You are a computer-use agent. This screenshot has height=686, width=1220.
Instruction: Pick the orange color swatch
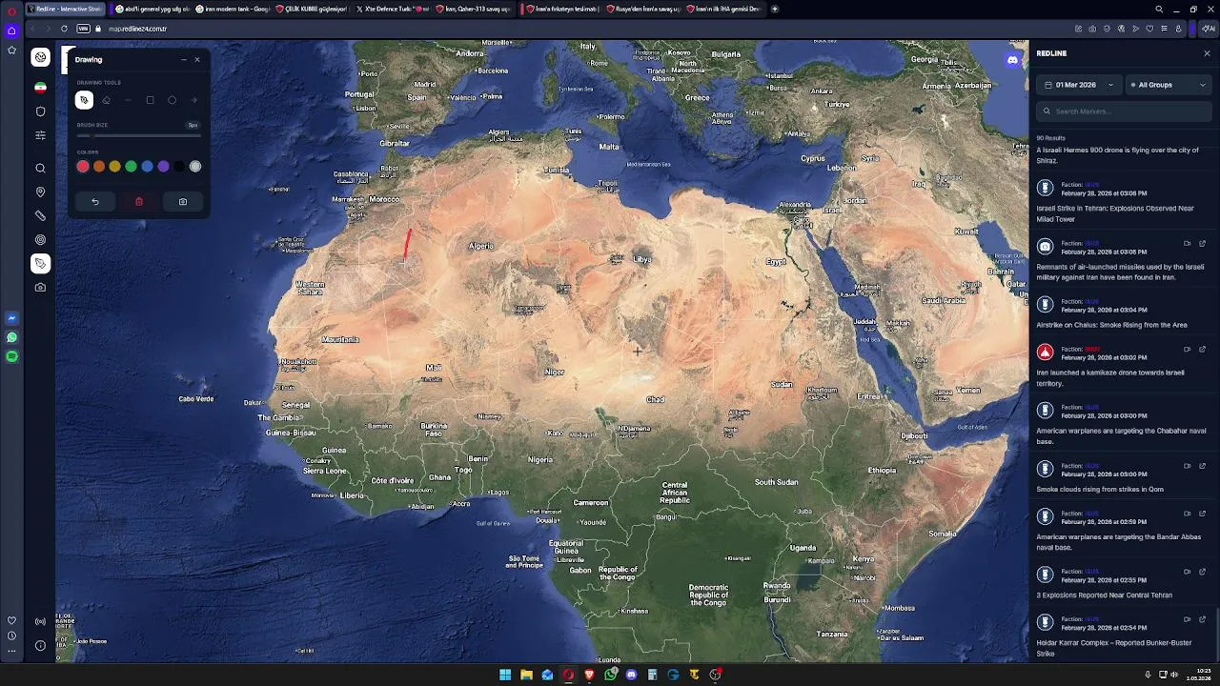99,167
